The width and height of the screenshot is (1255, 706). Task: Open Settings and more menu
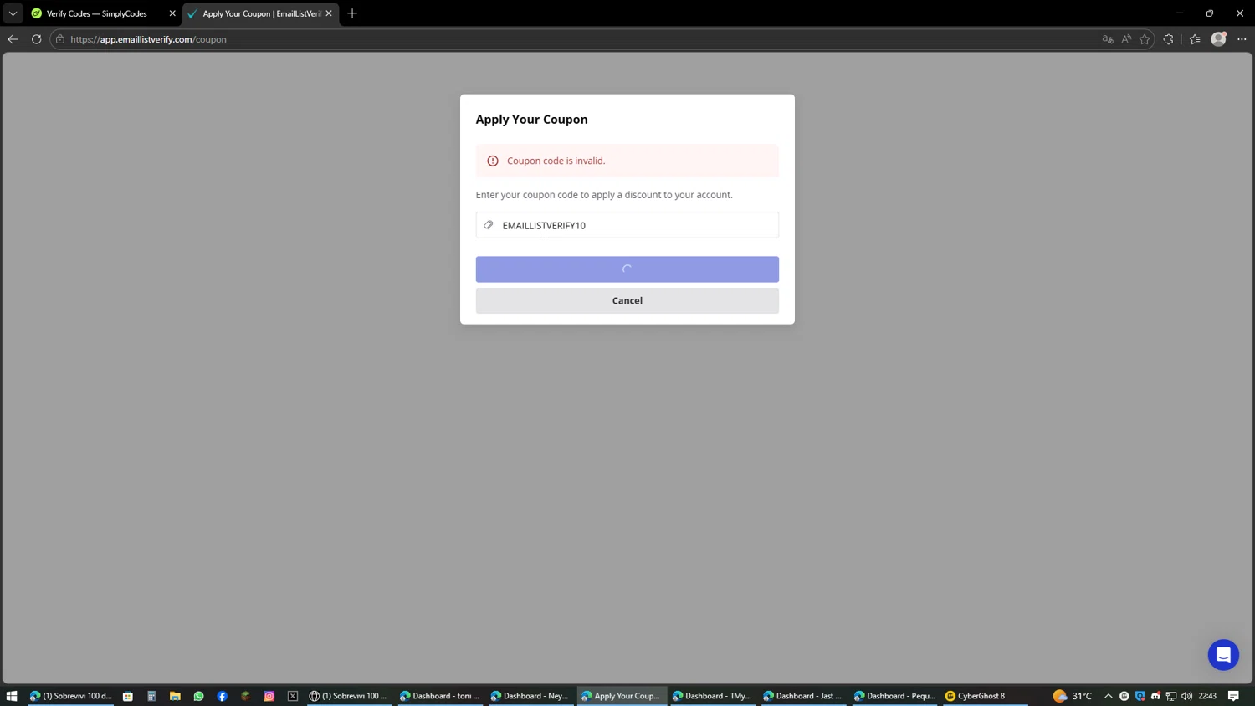[x=1242, y=39]
